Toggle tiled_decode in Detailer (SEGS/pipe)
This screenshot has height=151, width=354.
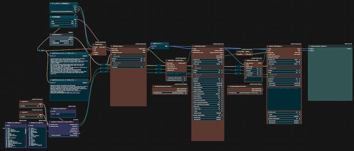pos(284,123)
